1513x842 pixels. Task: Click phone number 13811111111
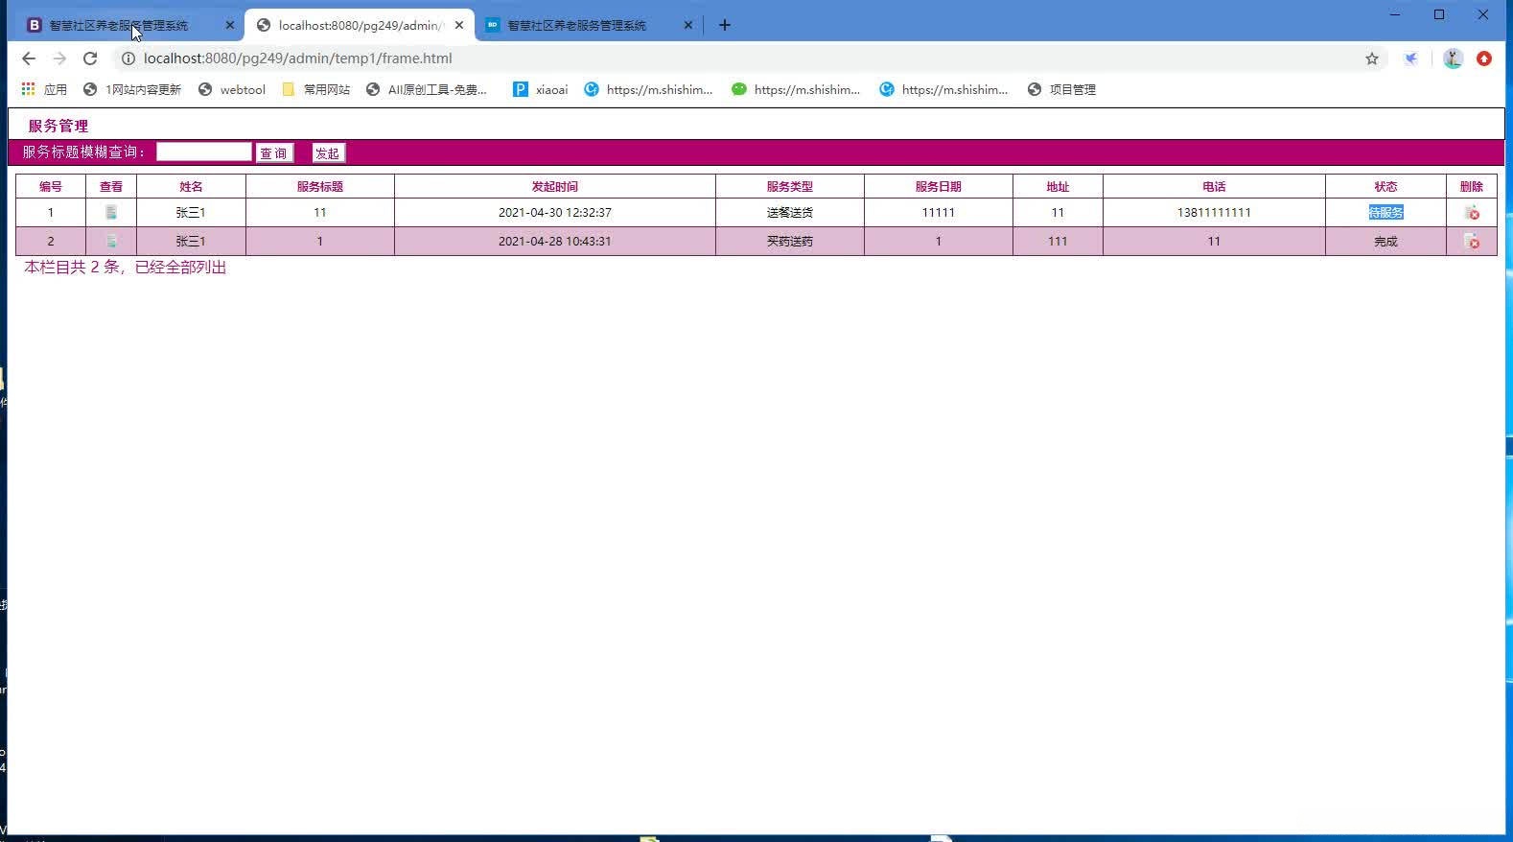(x=1214, y=212)
